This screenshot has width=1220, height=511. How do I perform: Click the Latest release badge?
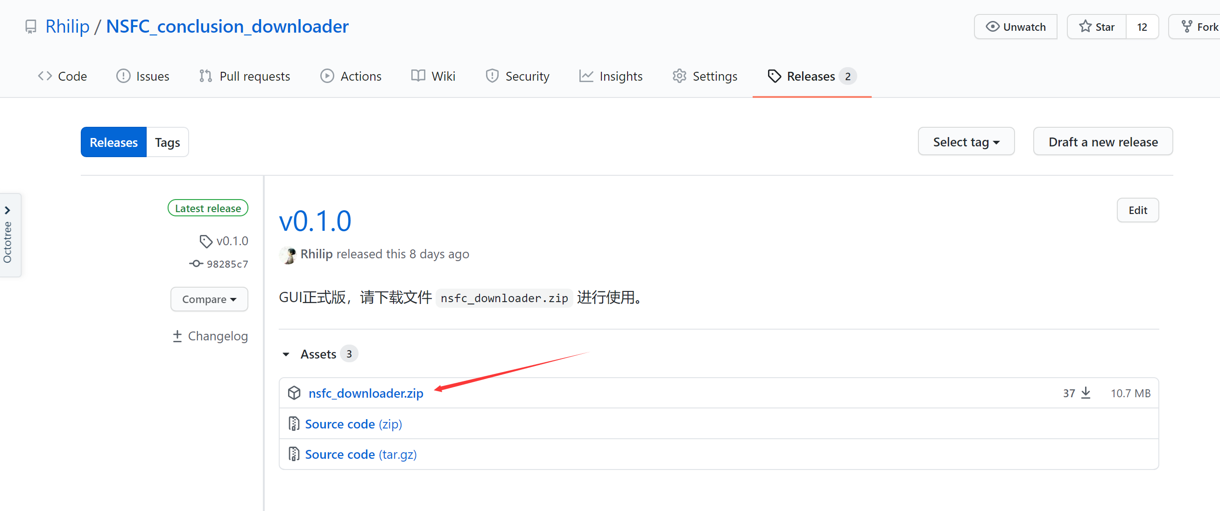(208, 208)
